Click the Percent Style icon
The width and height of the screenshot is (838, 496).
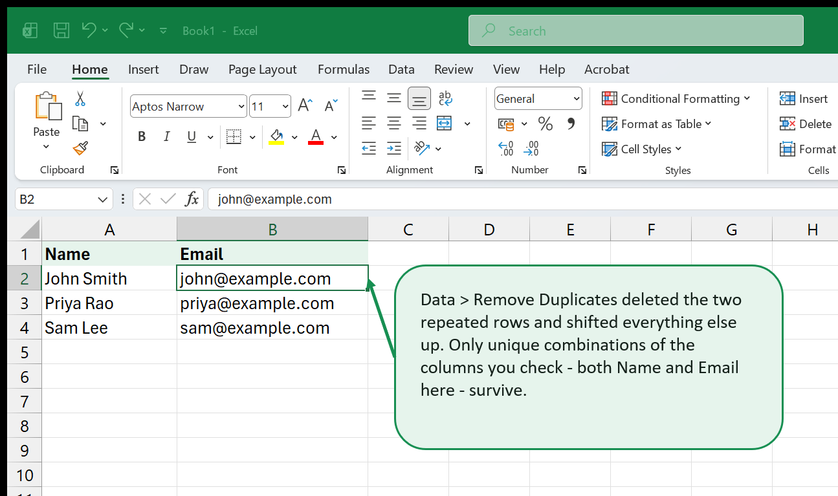click(x=546, y=124)
